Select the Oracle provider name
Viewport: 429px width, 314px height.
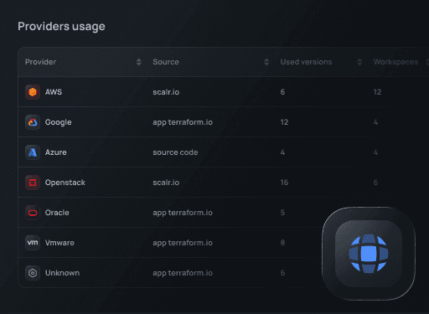[x=57, y=213]
